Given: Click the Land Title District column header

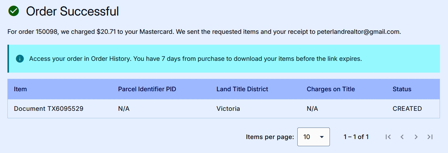Looking at the screenshot, I should tap(242, 89).
